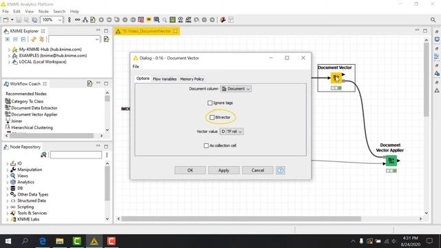Check the As collection cell option
441x248 pixels.
(206, 145)
